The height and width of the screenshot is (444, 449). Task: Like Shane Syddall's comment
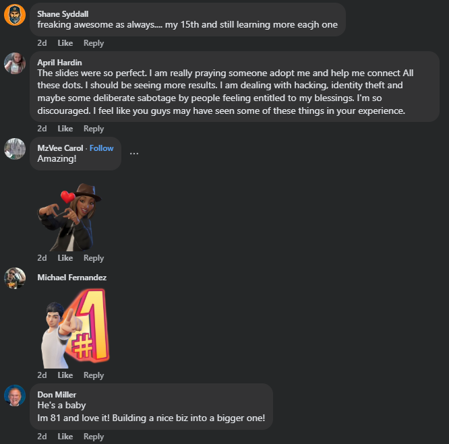click(65, 43)
